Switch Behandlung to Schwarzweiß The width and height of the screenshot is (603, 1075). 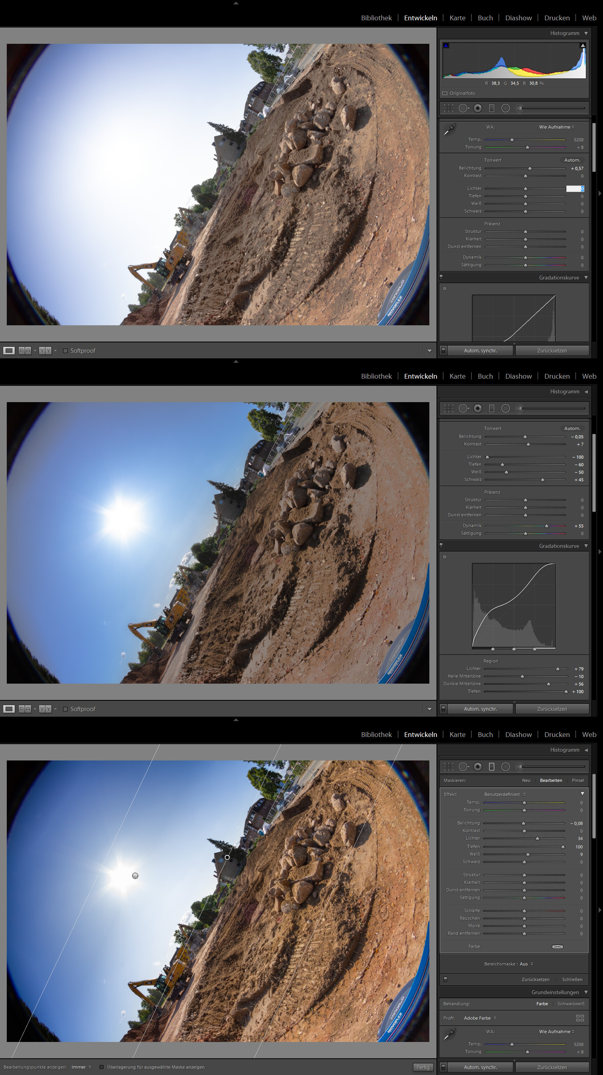click(x=570, y=1004)
